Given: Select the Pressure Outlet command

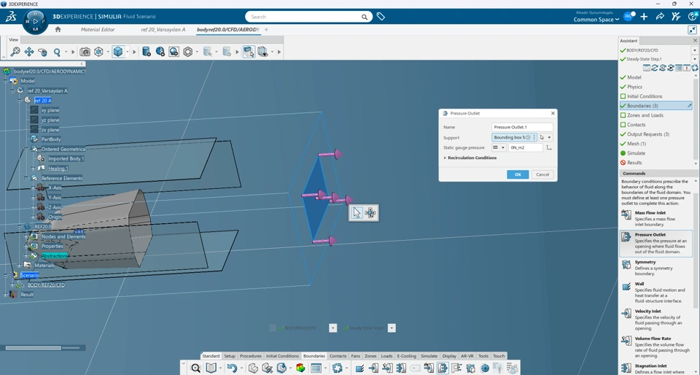Looking at the screenshot, I should click(x=656, y=243).
